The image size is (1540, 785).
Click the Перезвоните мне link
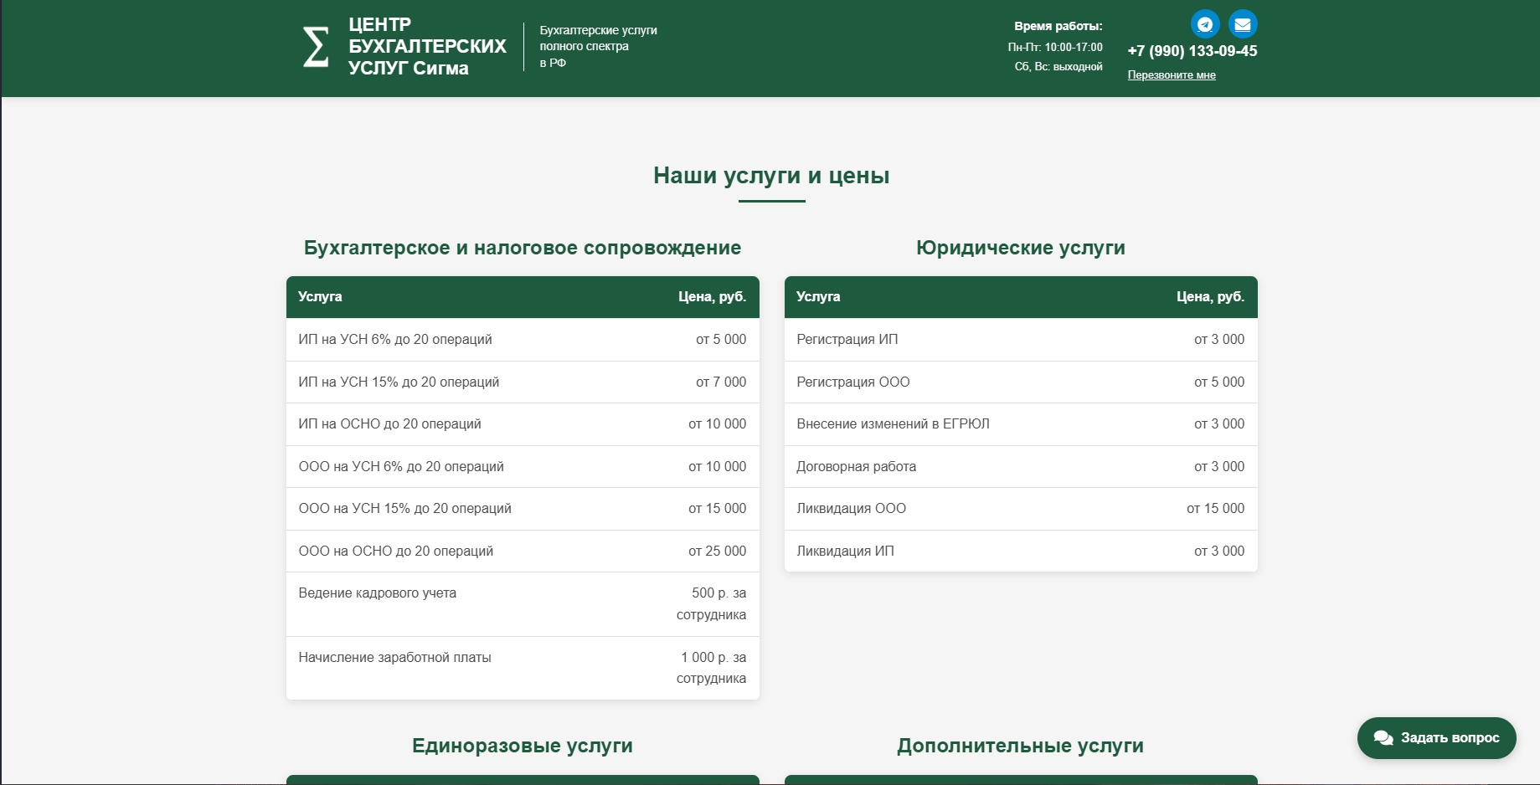[x=1172, y=75]
